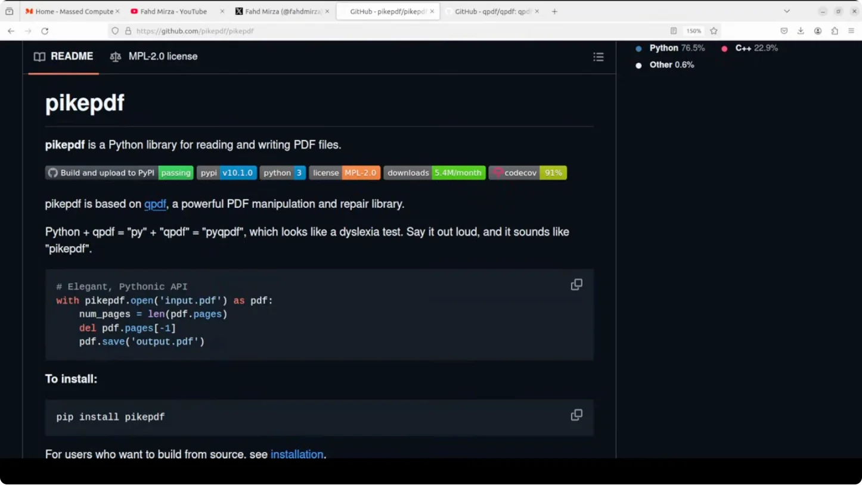Click the back navigation arrow
This screenshot has height=485, width=862.
tap(11, 31)
